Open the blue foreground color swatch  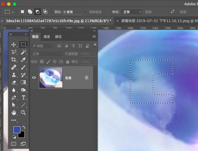(17, 130)
